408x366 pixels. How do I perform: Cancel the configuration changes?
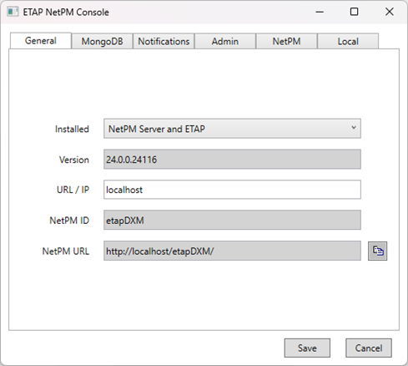click(x=369, y=348)
